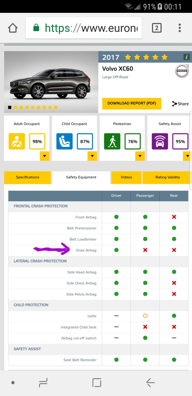Click the 95% Safety Assist score

(180, 141)
